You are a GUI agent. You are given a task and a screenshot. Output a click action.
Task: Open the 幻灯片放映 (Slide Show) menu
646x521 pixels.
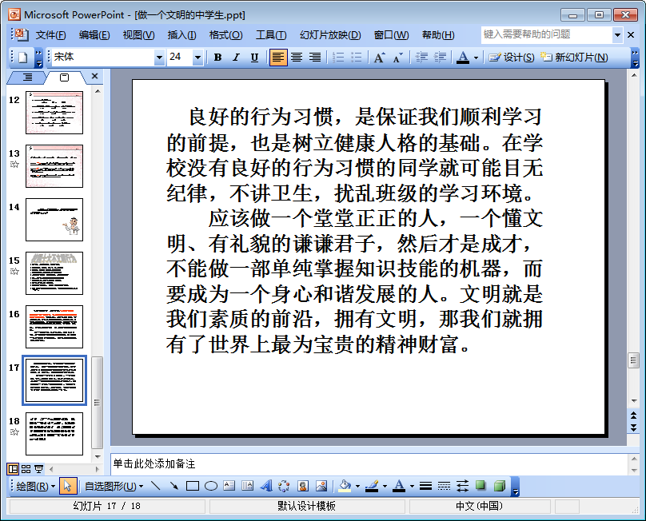(x=329, y=35)
